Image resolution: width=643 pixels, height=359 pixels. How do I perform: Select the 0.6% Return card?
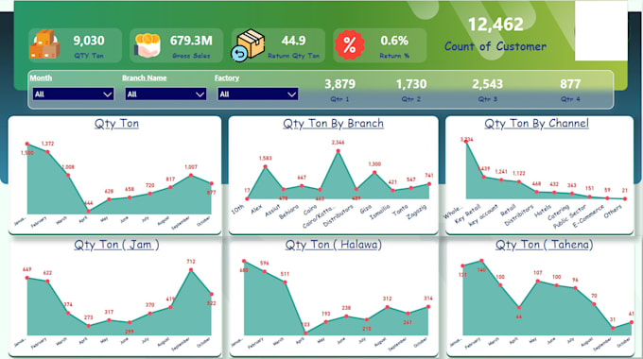[x=380, y=45]
